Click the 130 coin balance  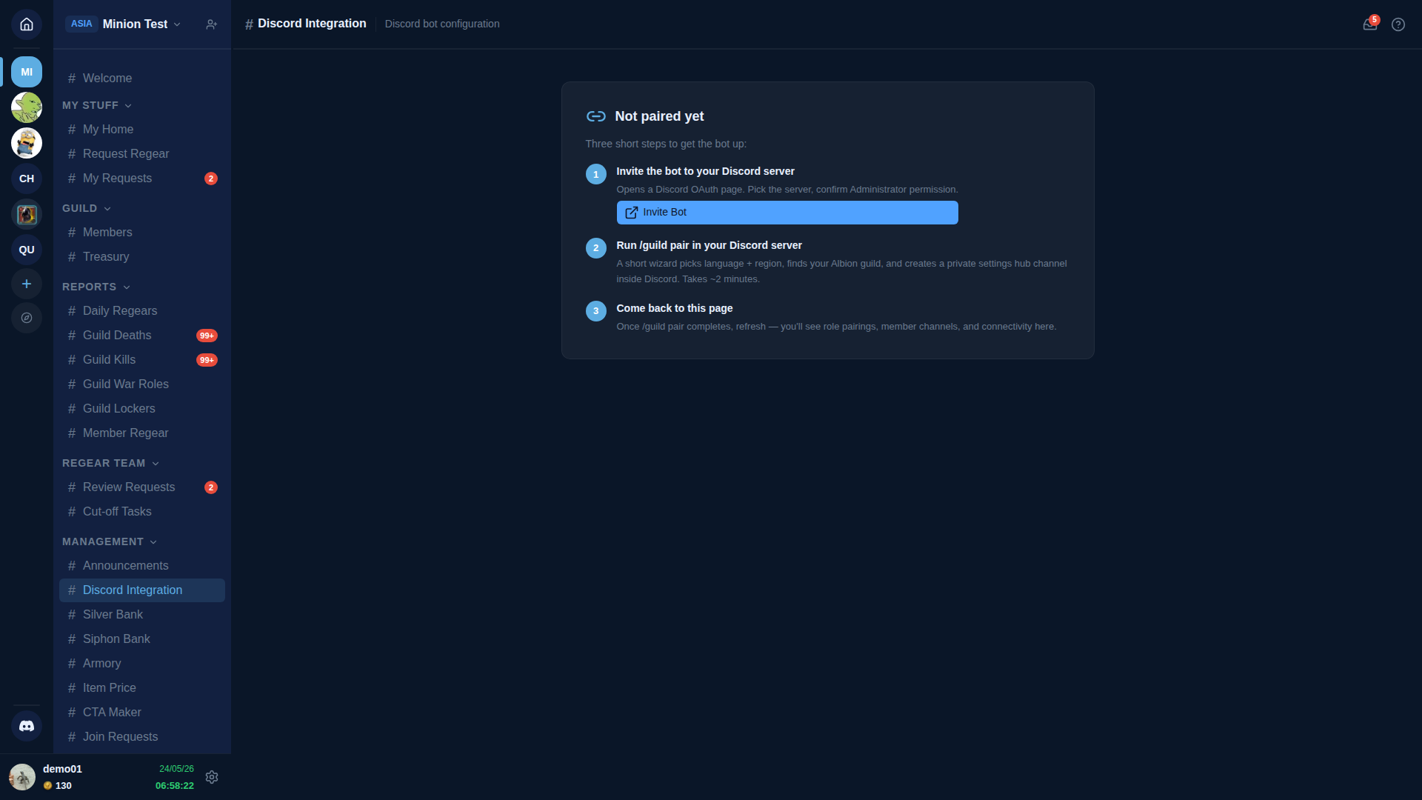pos(58,786)
